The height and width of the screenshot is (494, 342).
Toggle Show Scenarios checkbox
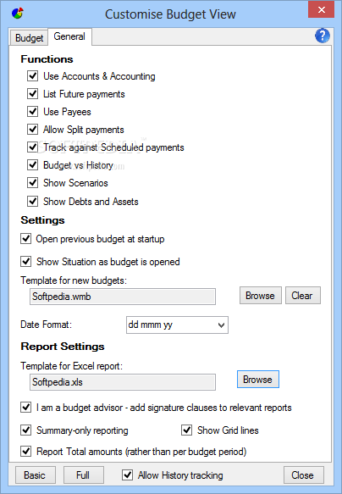click(x=32, y=183)
